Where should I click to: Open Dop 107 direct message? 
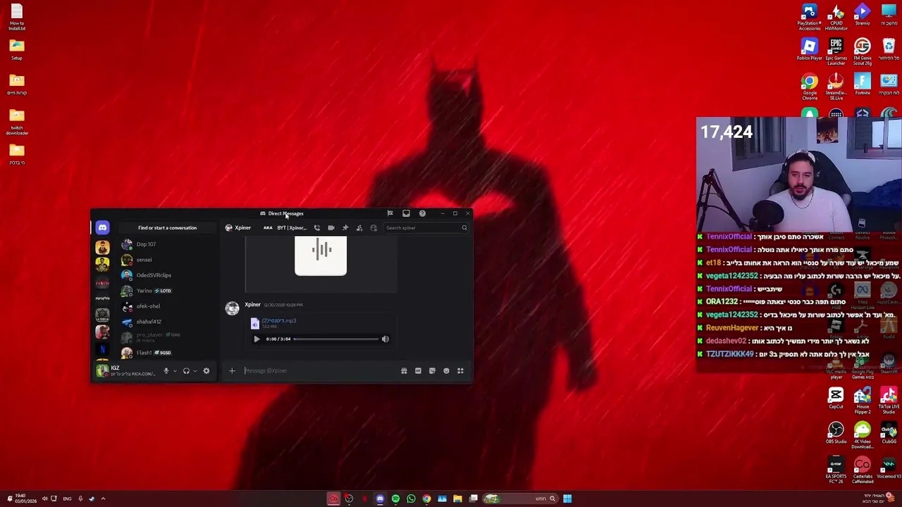[x=167, y=244]
